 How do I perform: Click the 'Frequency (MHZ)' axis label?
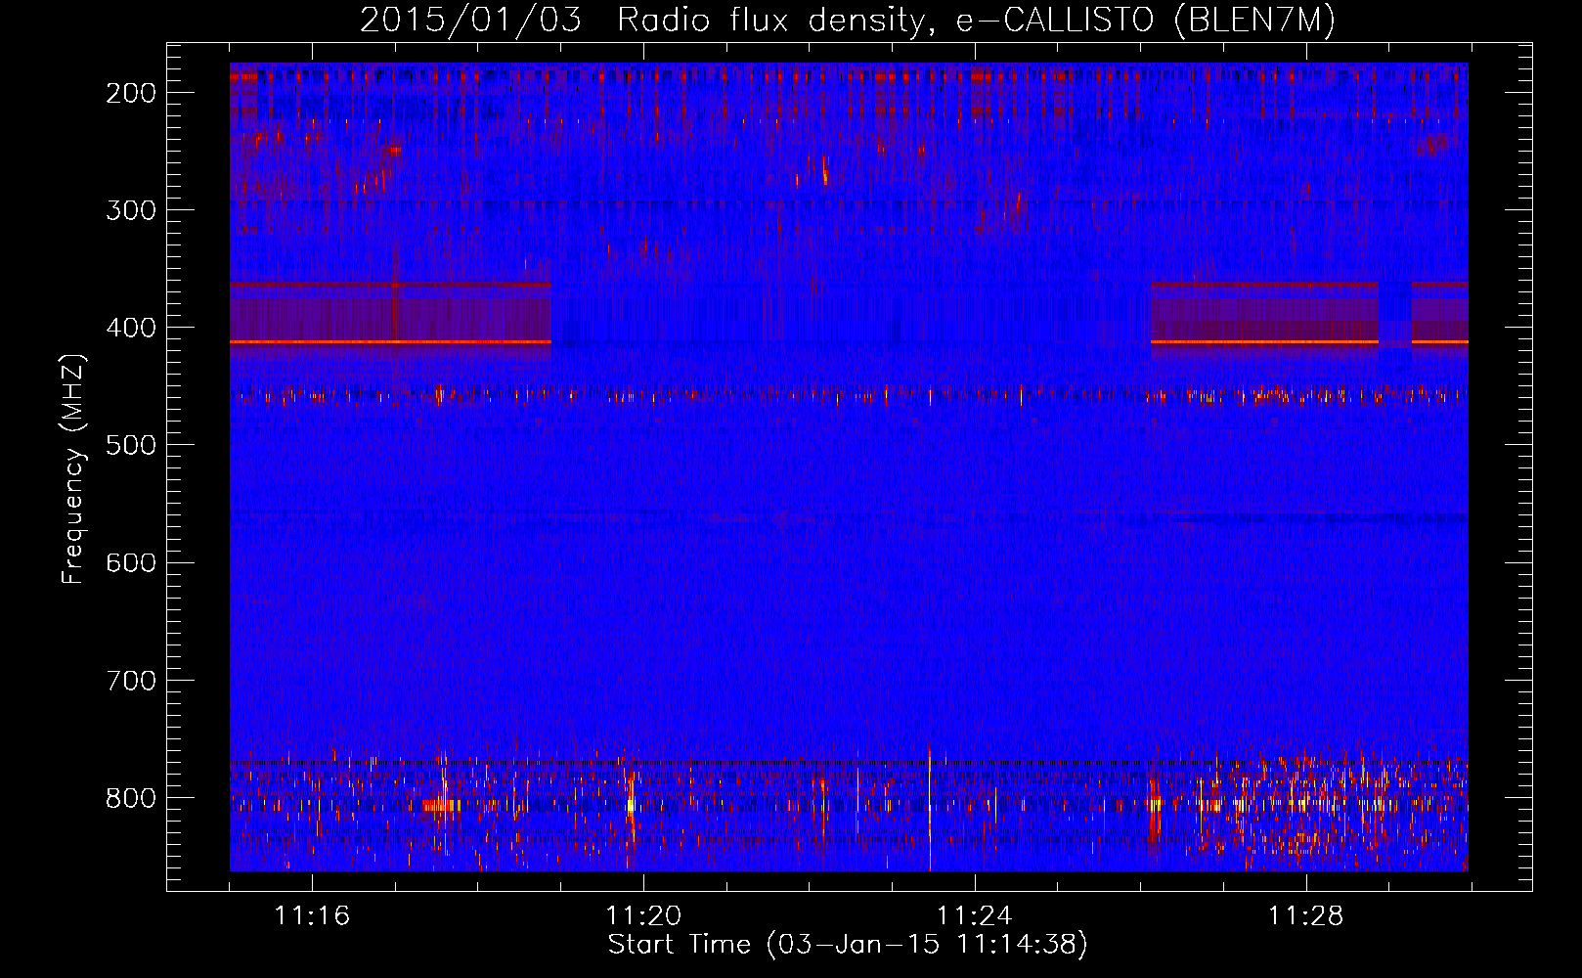[x=72, y=469]
